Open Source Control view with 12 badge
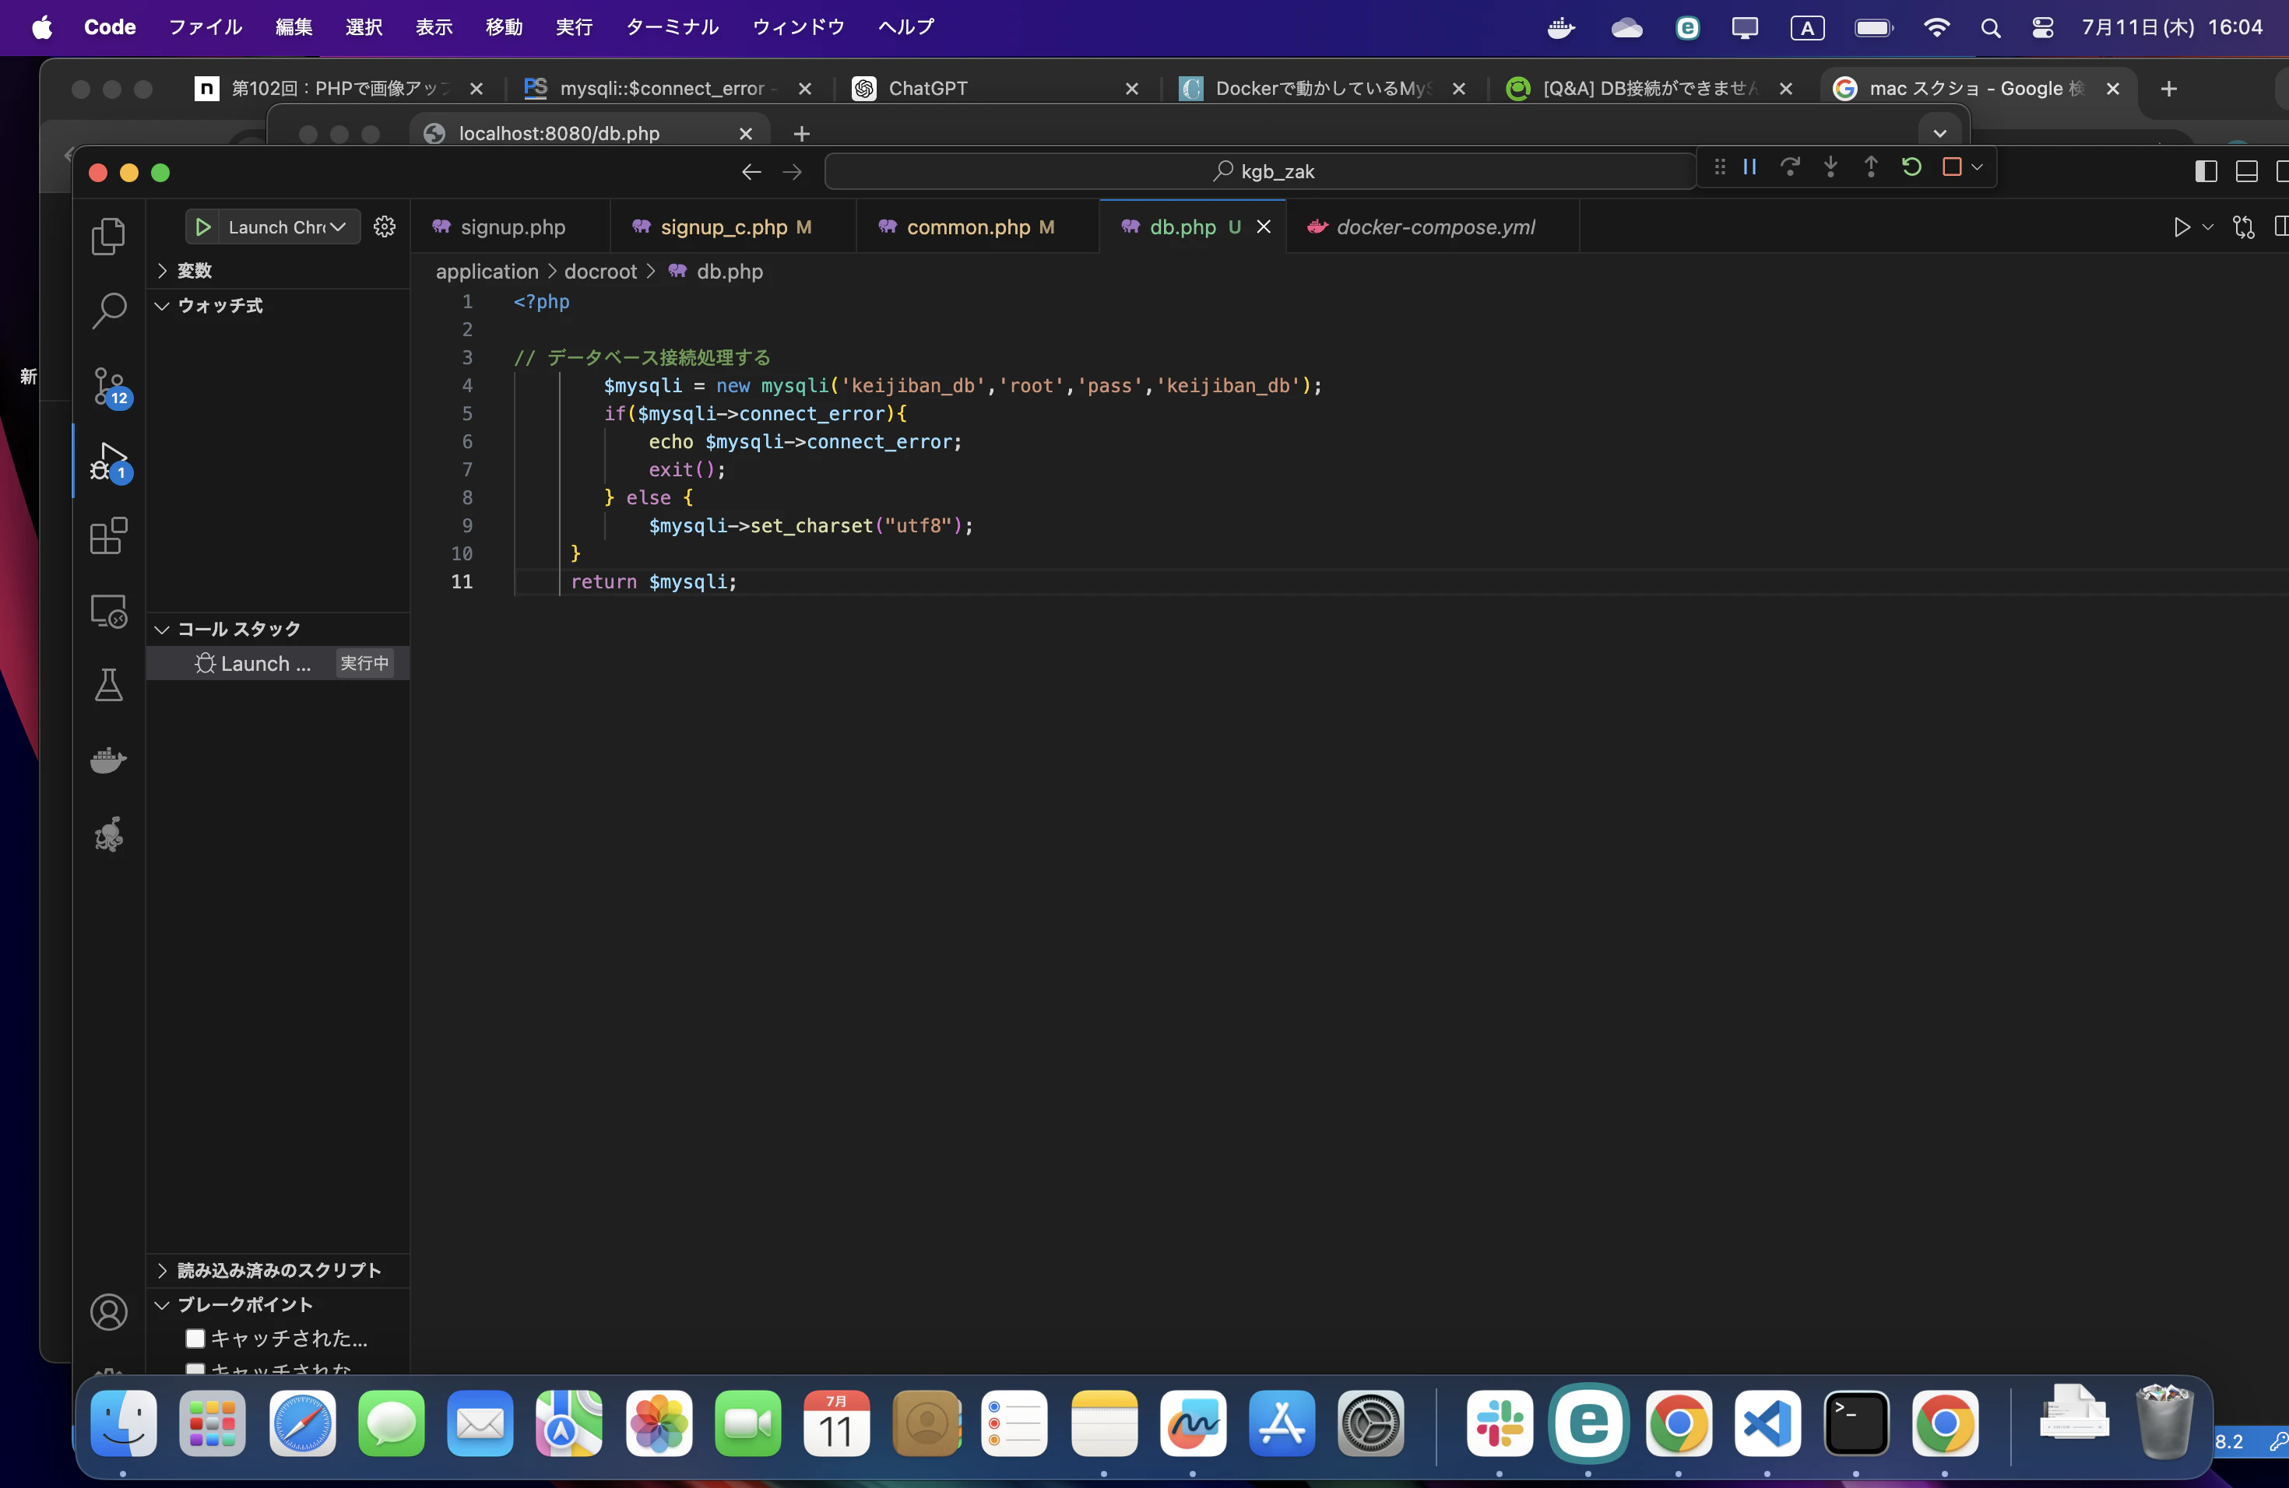 [x=107, y=387]
